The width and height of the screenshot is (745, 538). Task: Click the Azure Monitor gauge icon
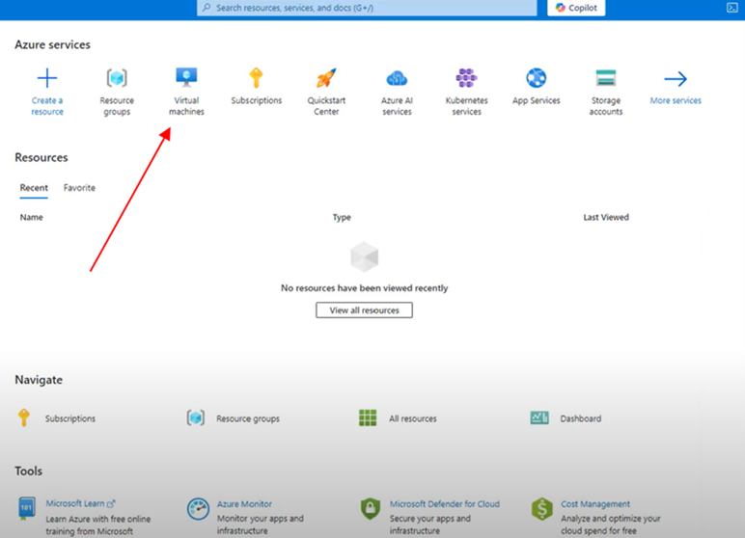(198, 509)
